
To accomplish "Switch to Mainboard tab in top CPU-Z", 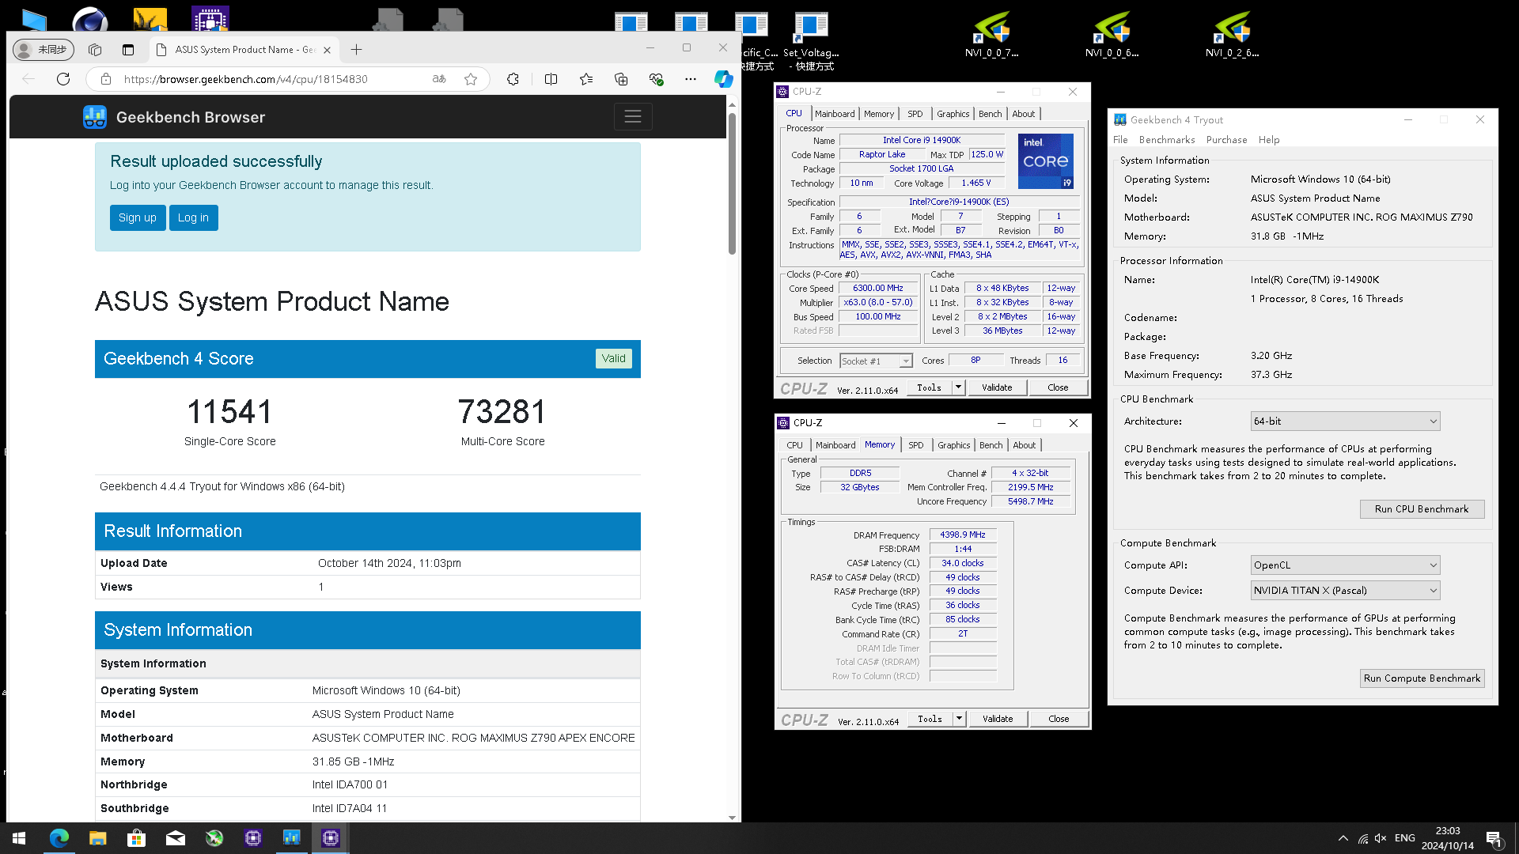I will pyautogui.click(x=835, y=114).
